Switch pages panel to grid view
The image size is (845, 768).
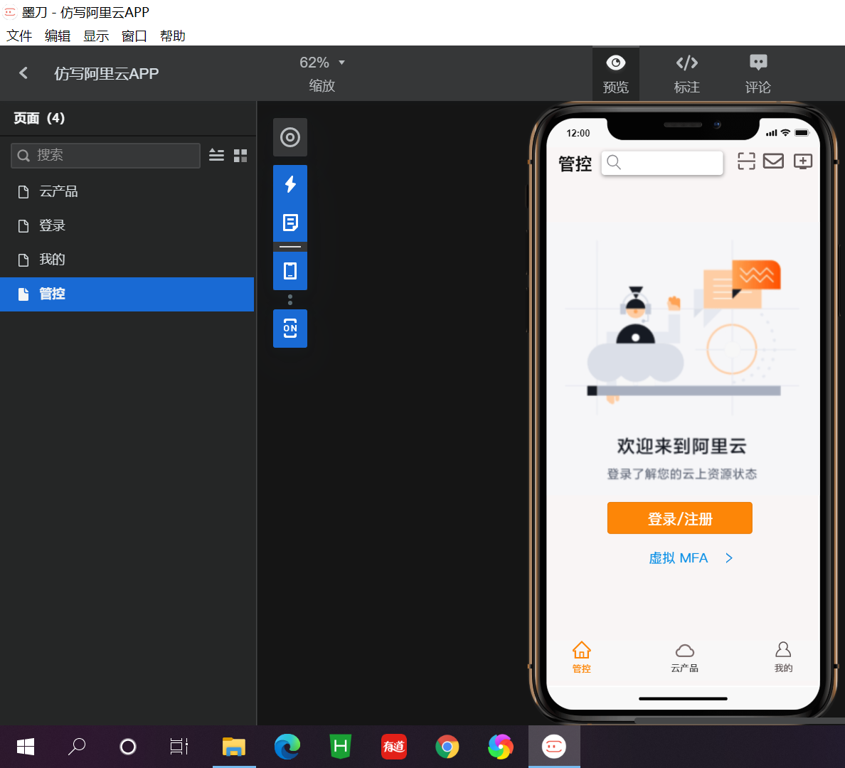coord(240,156)
